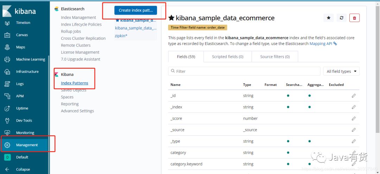Switch to the Source filters tab
380x174 pixels.
(275, 57)
